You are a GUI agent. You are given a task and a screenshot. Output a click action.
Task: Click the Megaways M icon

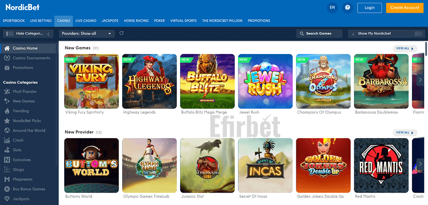[7, 179]
